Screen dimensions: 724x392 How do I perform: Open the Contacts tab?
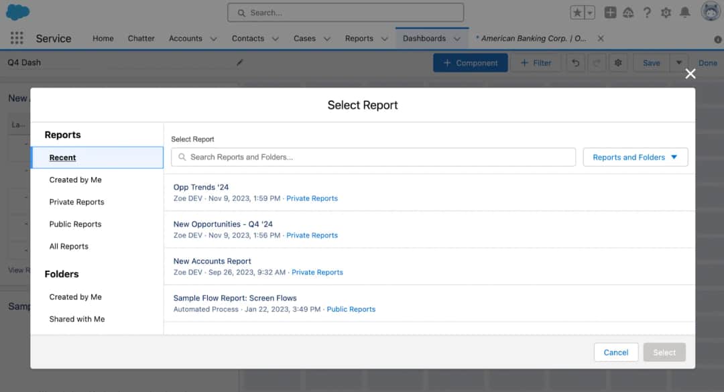coord(248,38)
